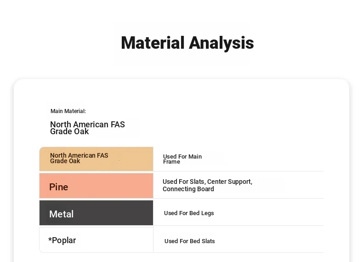The image size is (363, 262).
Task: Click the large "North American FAS" heading line
Action: coord(87,125)
